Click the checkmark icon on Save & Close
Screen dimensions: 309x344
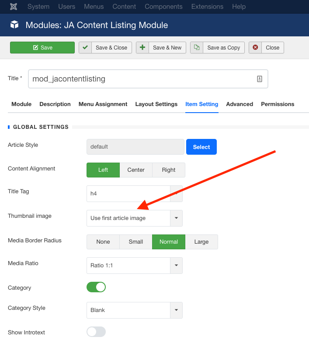tap(85, 48)
